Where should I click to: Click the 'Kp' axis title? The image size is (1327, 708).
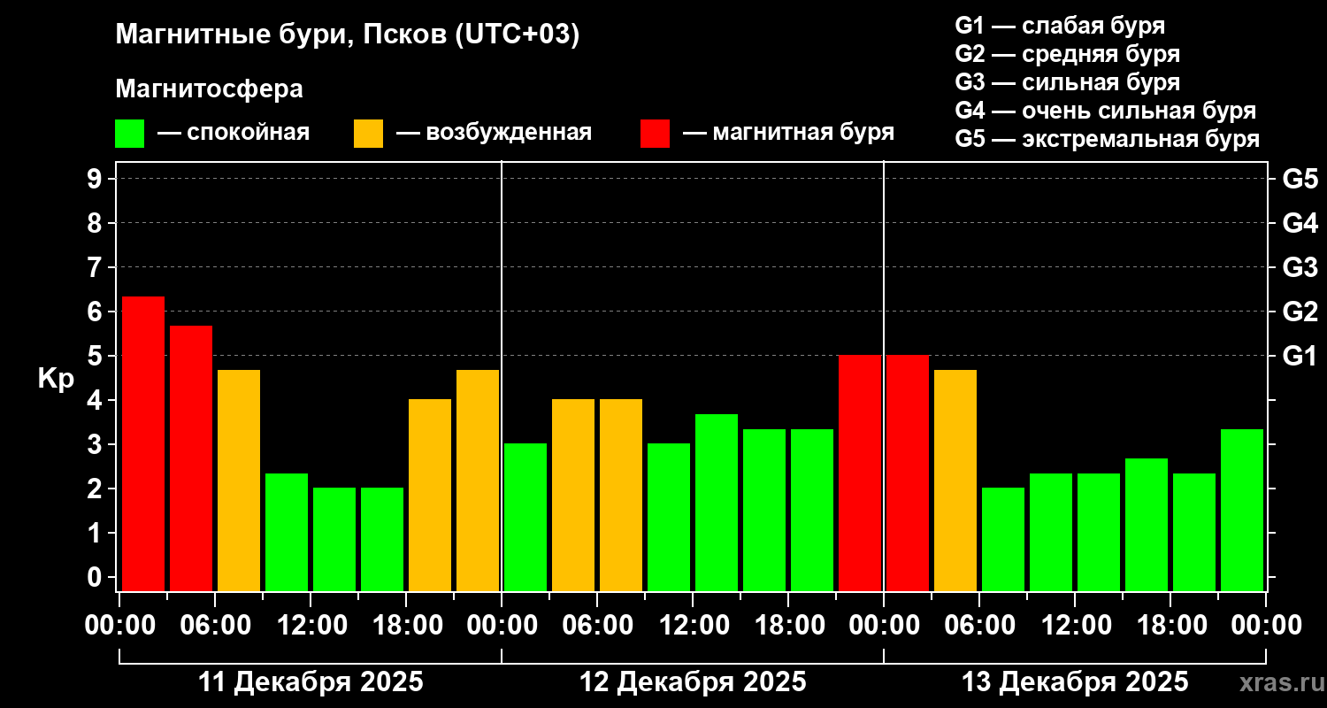click(56, 379)
